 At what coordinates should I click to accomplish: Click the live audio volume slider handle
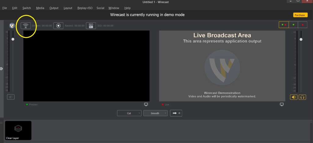(x=301, y=39)
